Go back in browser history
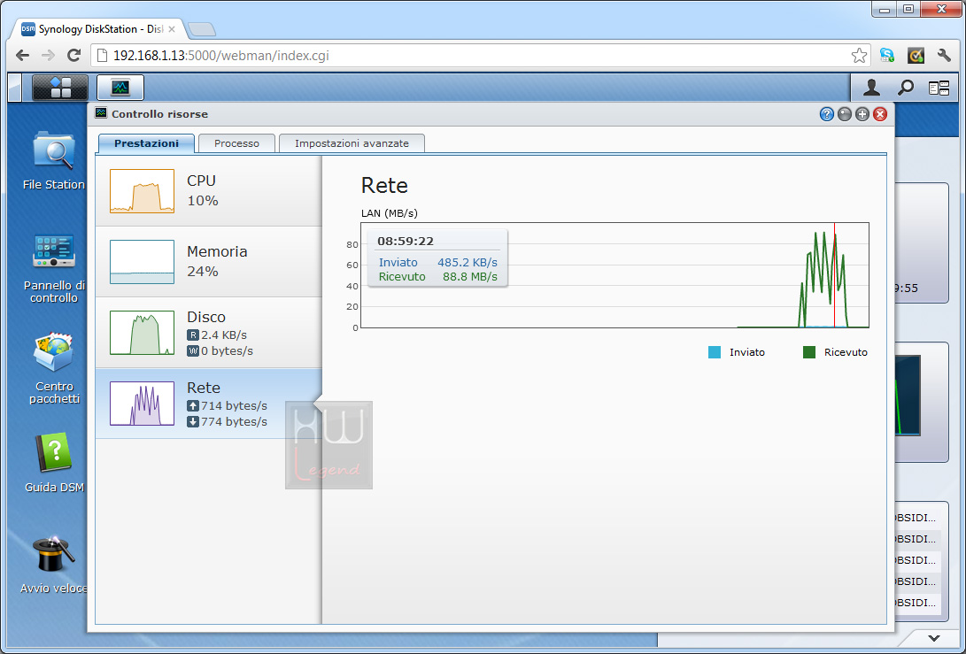The width and height of the screenshot is (966, 654). [x=23, y=56]
